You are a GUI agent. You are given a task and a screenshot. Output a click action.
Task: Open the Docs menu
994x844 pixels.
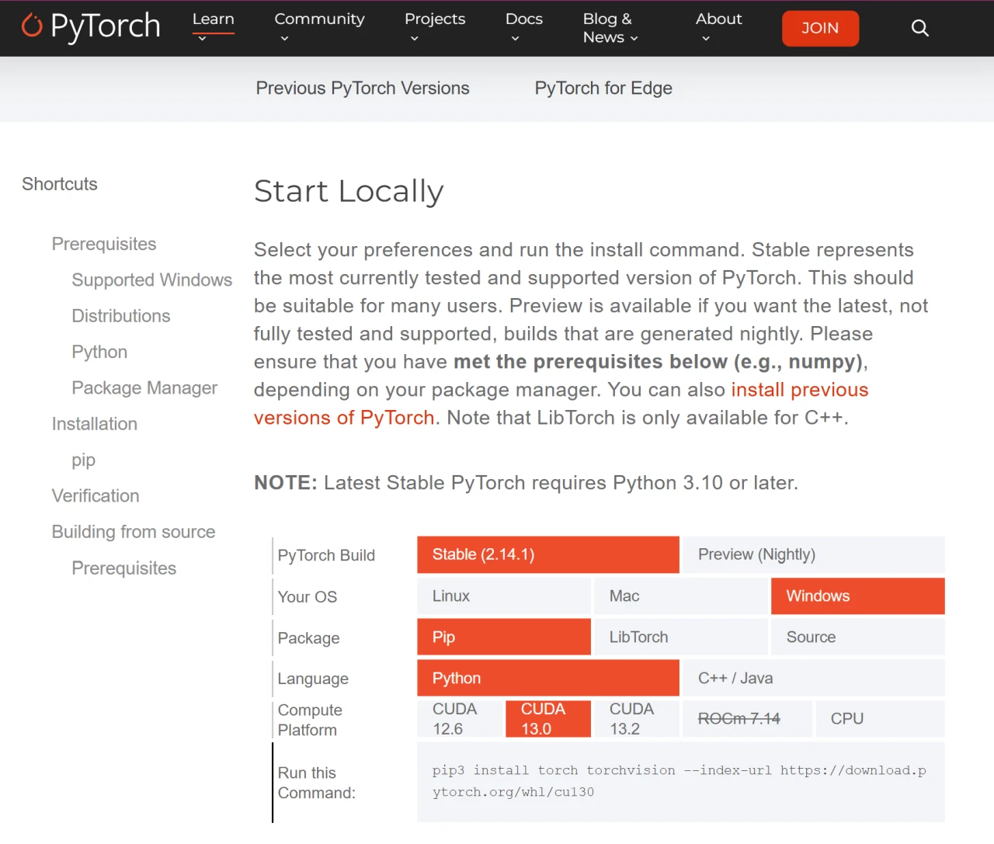(x=524, y=19)
